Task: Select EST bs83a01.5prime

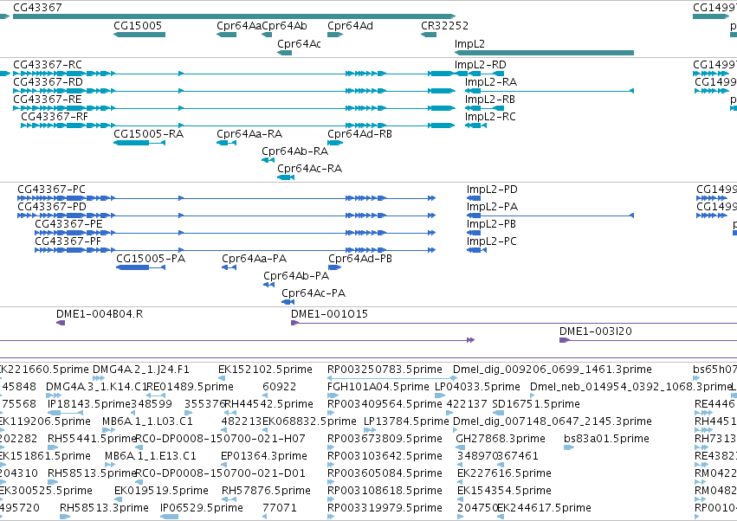Action: 606,439
